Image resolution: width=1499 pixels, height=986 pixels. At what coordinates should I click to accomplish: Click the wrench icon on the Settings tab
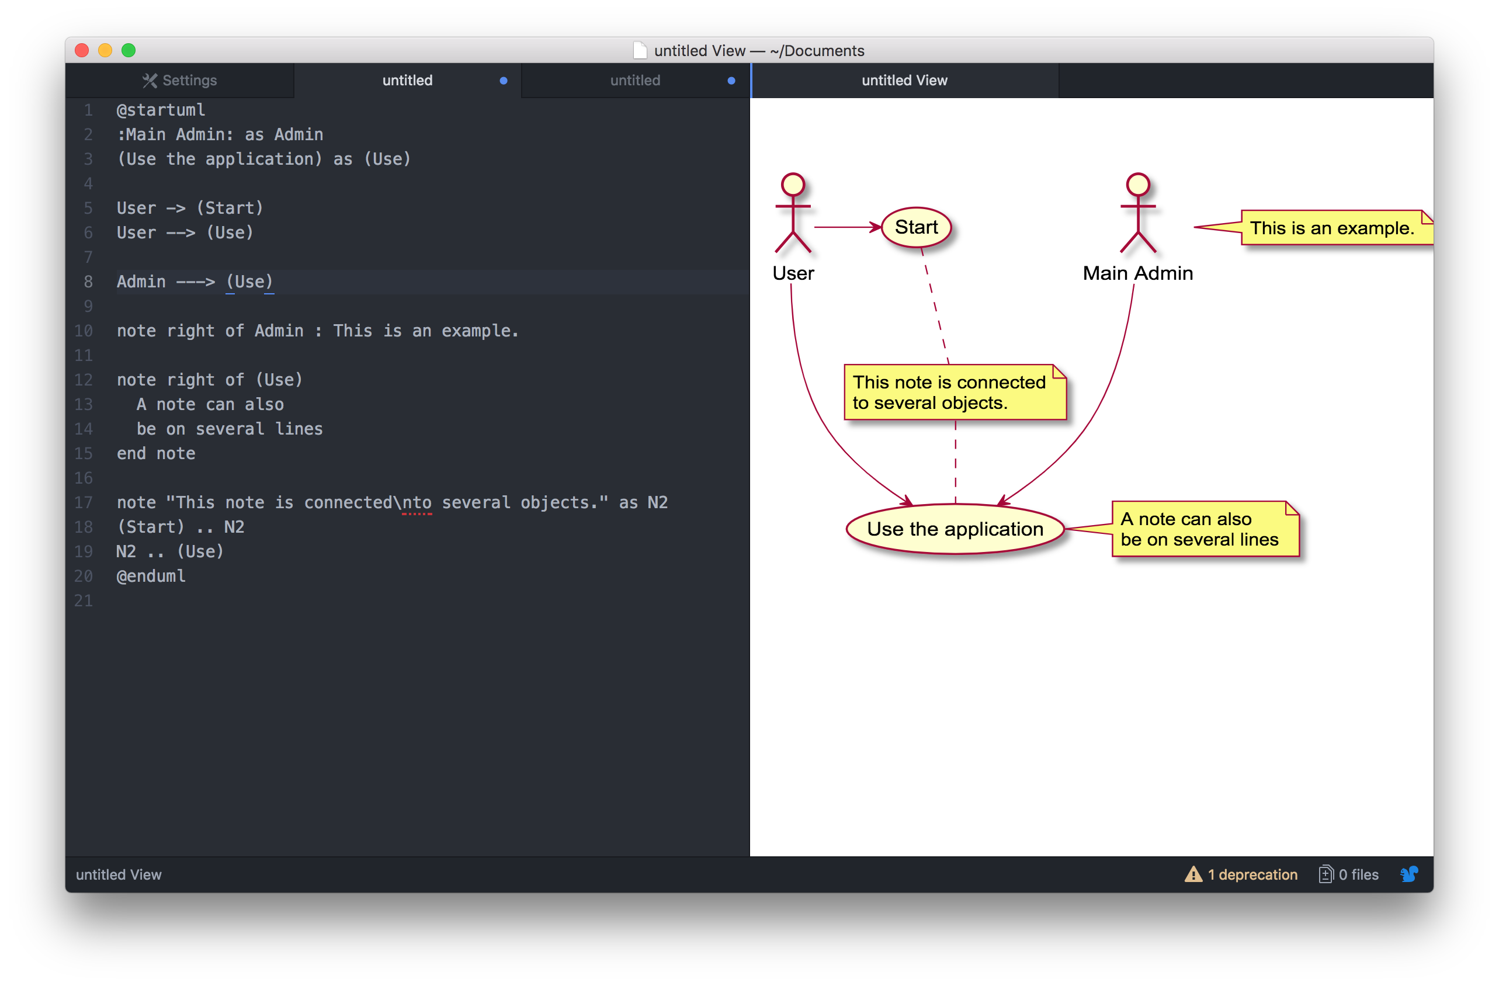(x=150, y=80)
